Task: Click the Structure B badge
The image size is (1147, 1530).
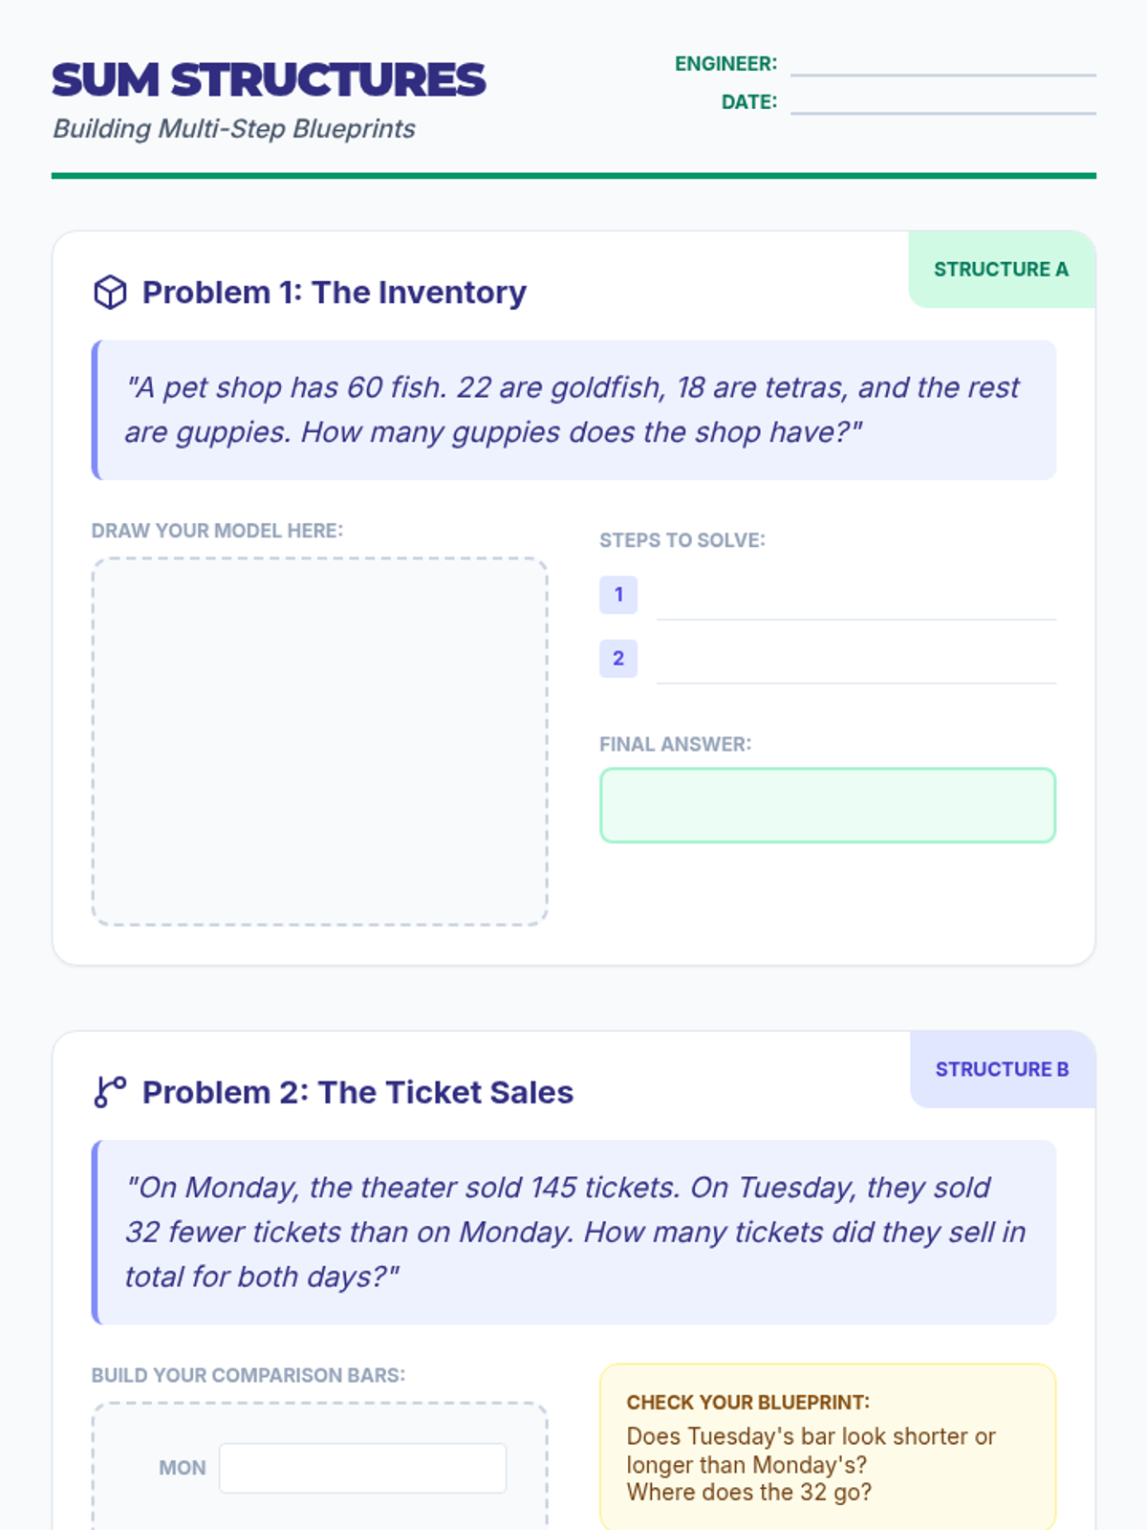Action: click(1002, 1069)
